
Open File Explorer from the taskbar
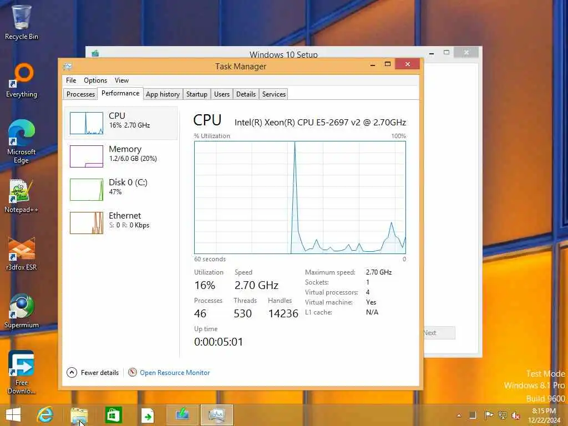(x=79, y=415)
